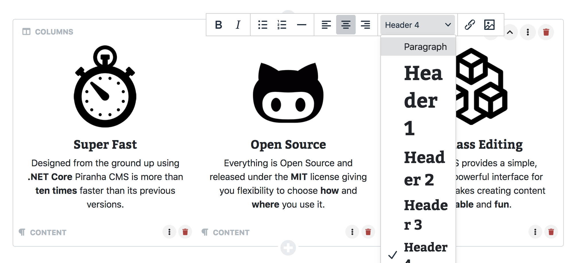Select Header 2 from the style menu
Screen dimensions: 581x263
coord(424,168)
